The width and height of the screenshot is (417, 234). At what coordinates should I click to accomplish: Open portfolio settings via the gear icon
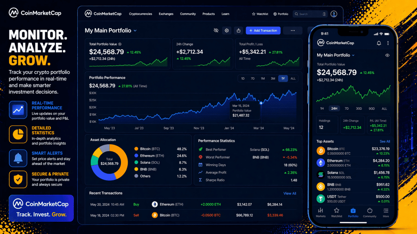[227, 30]
